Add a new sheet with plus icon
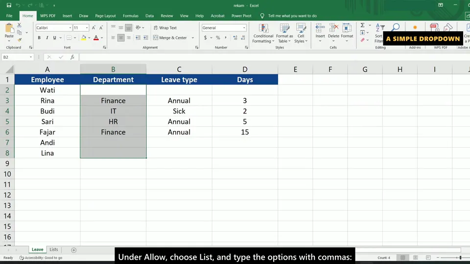This screenshot has width=470, height=264. tap(74, 250)
